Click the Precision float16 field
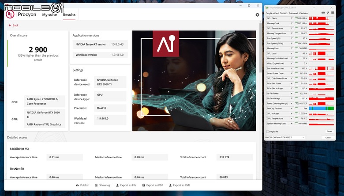The image size is (344, 196). click(x=110, y=108)
